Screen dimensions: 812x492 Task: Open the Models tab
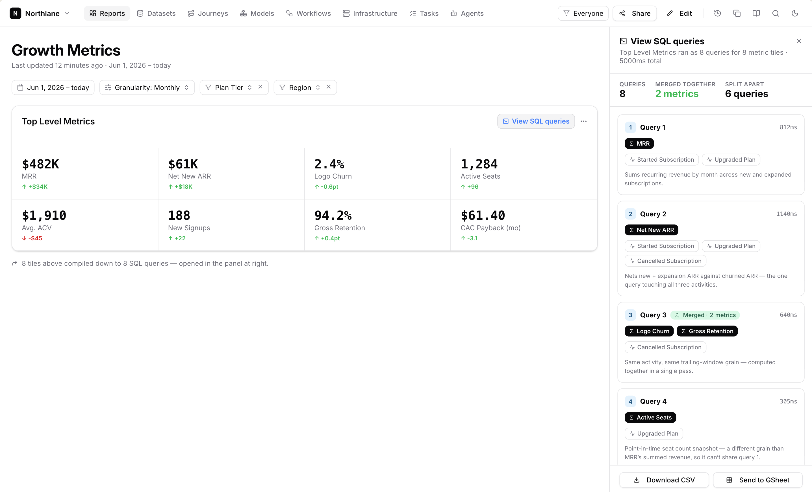257,14
